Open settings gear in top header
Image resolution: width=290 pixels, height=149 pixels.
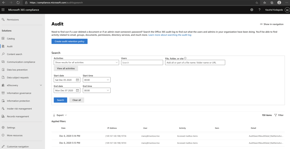252,10
